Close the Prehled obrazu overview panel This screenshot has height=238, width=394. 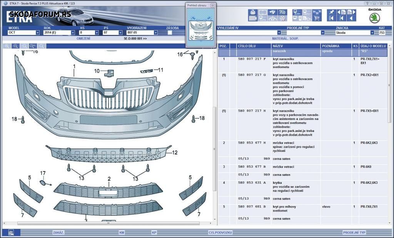click(x=212, y=5)
